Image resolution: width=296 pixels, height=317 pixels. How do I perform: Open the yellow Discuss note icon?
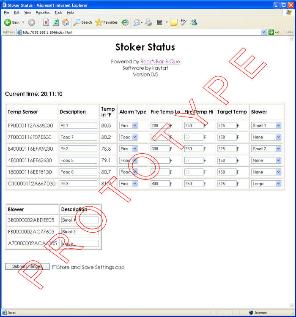174,22
